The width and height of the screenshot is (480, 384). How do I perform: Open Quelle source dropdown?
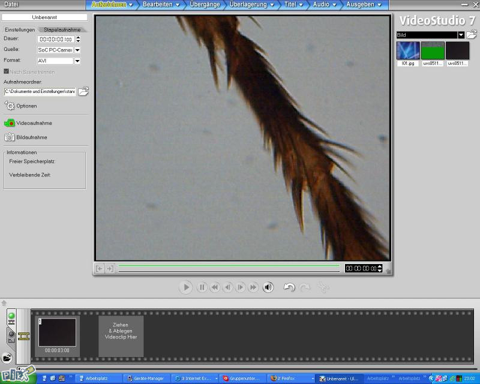(x=77, y=50)
